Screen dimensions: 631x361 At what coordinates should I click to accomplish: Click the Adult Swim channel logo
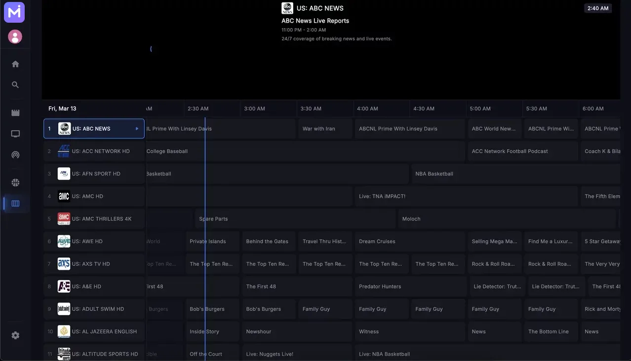(x=64, y=309)
